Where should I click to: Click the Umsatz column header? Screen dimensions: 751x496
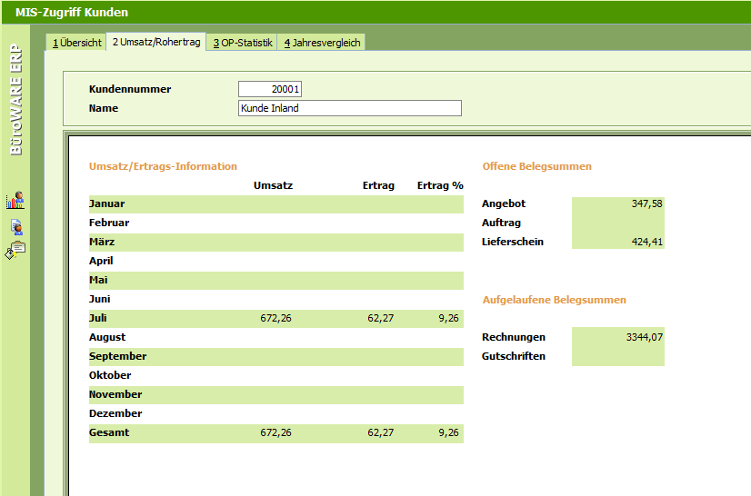(x=273, y=185)
